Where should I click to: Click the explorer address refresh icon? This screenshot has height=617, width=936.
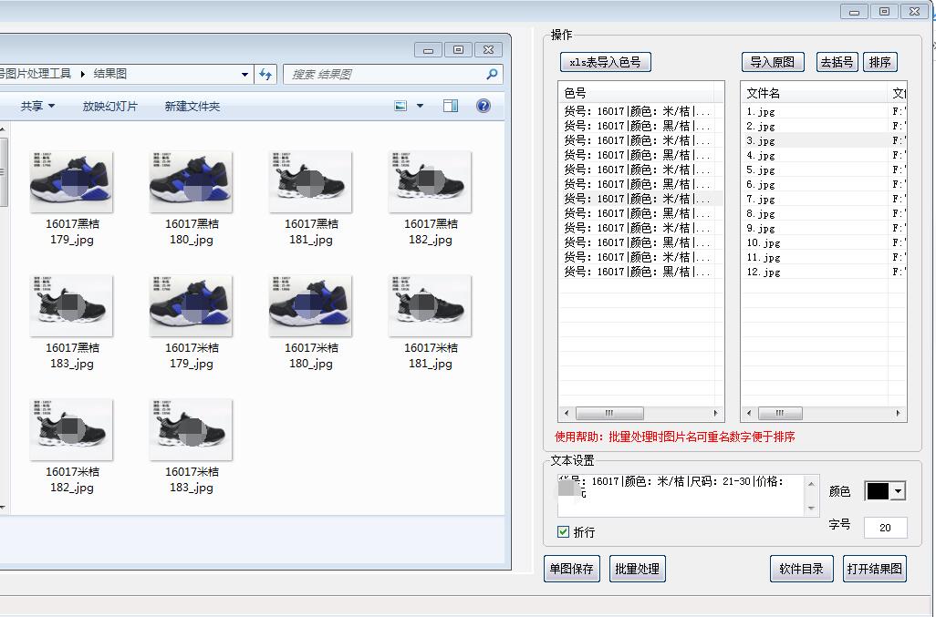[x=265, y=74]
